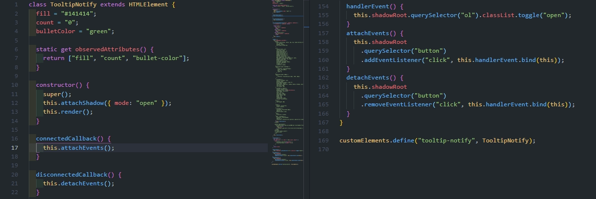Click line number 17 in the left gutter
Image resolution: width=596 pixels, height=199 pixels.
point(16,148)
